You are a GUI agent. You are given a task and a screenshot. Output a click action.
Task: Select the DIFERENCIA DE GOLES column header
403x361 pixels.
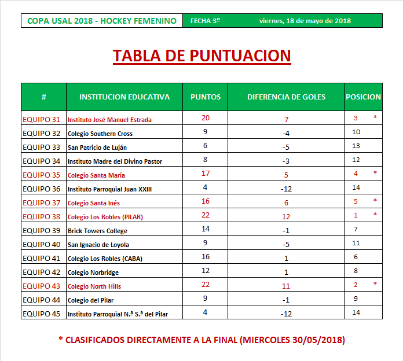tap(286, 97)
